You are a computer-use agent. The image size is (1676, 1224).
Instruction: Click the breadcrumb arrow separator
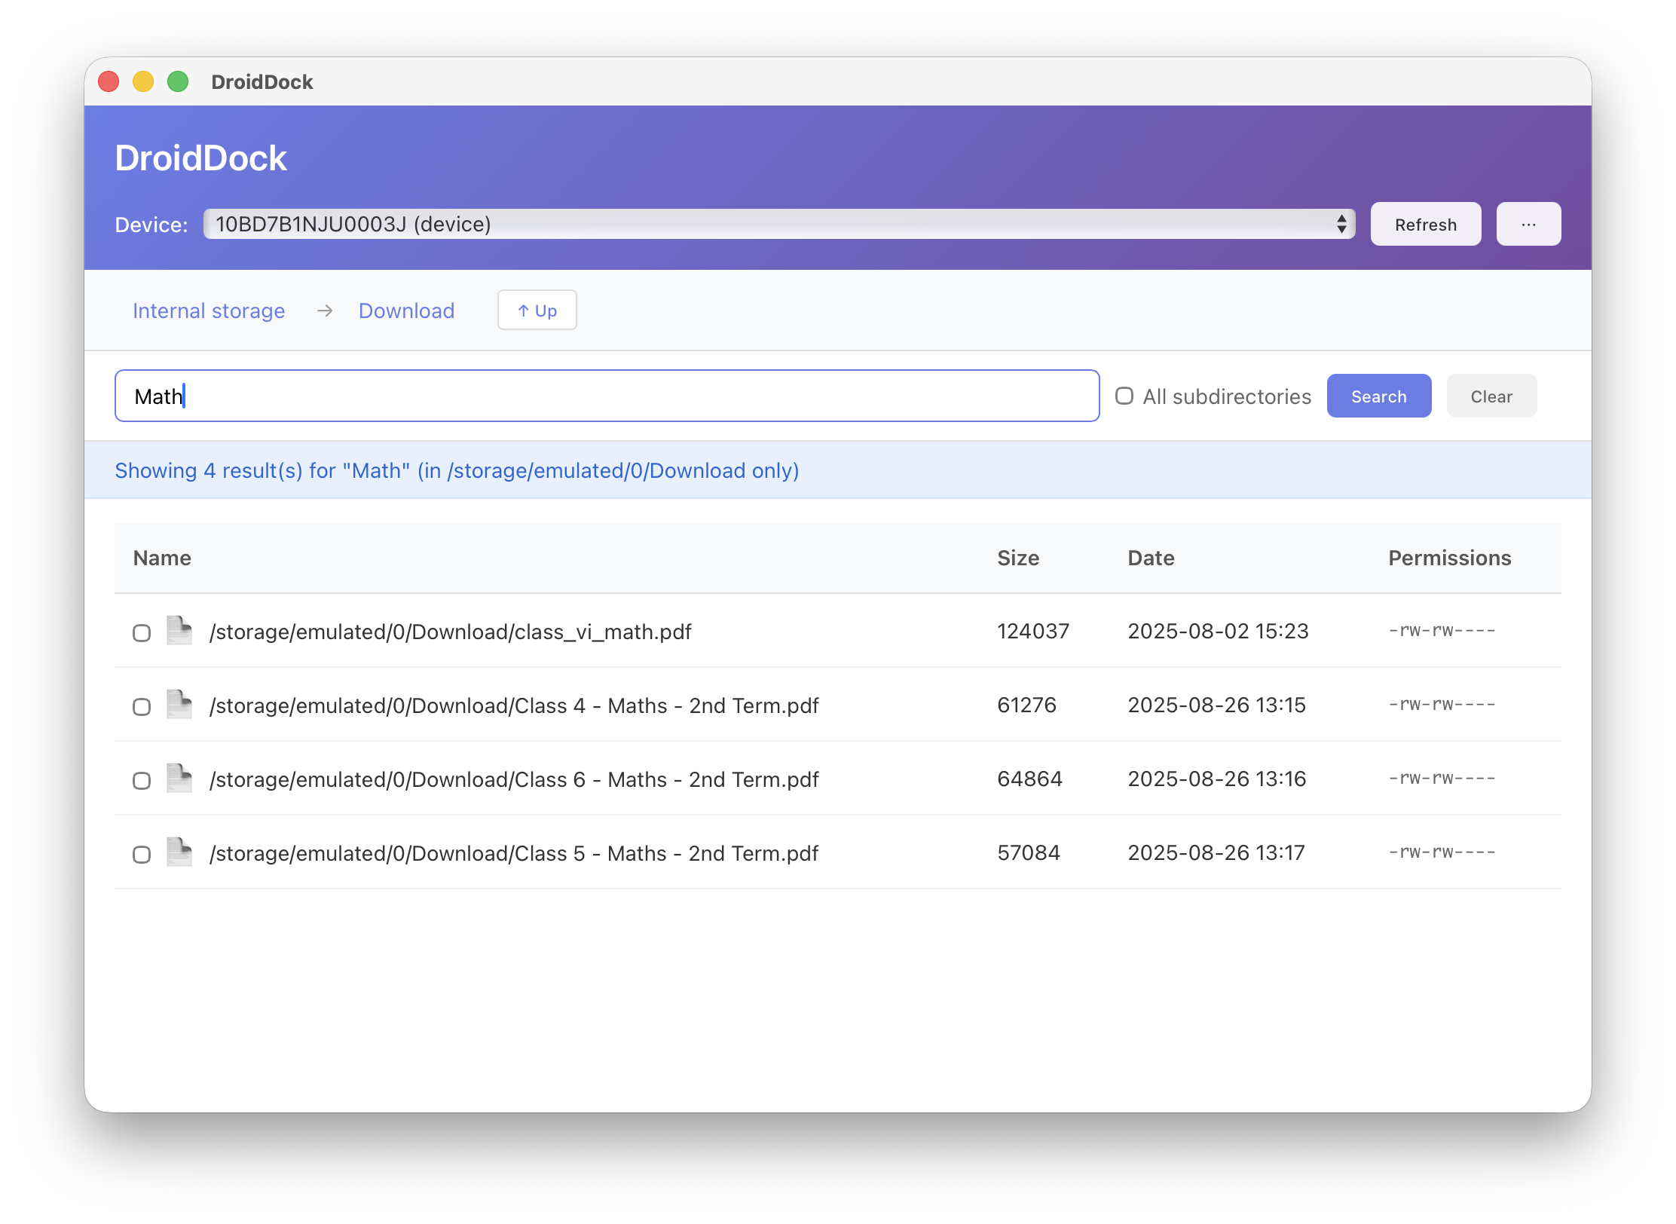tap(325, 311)
